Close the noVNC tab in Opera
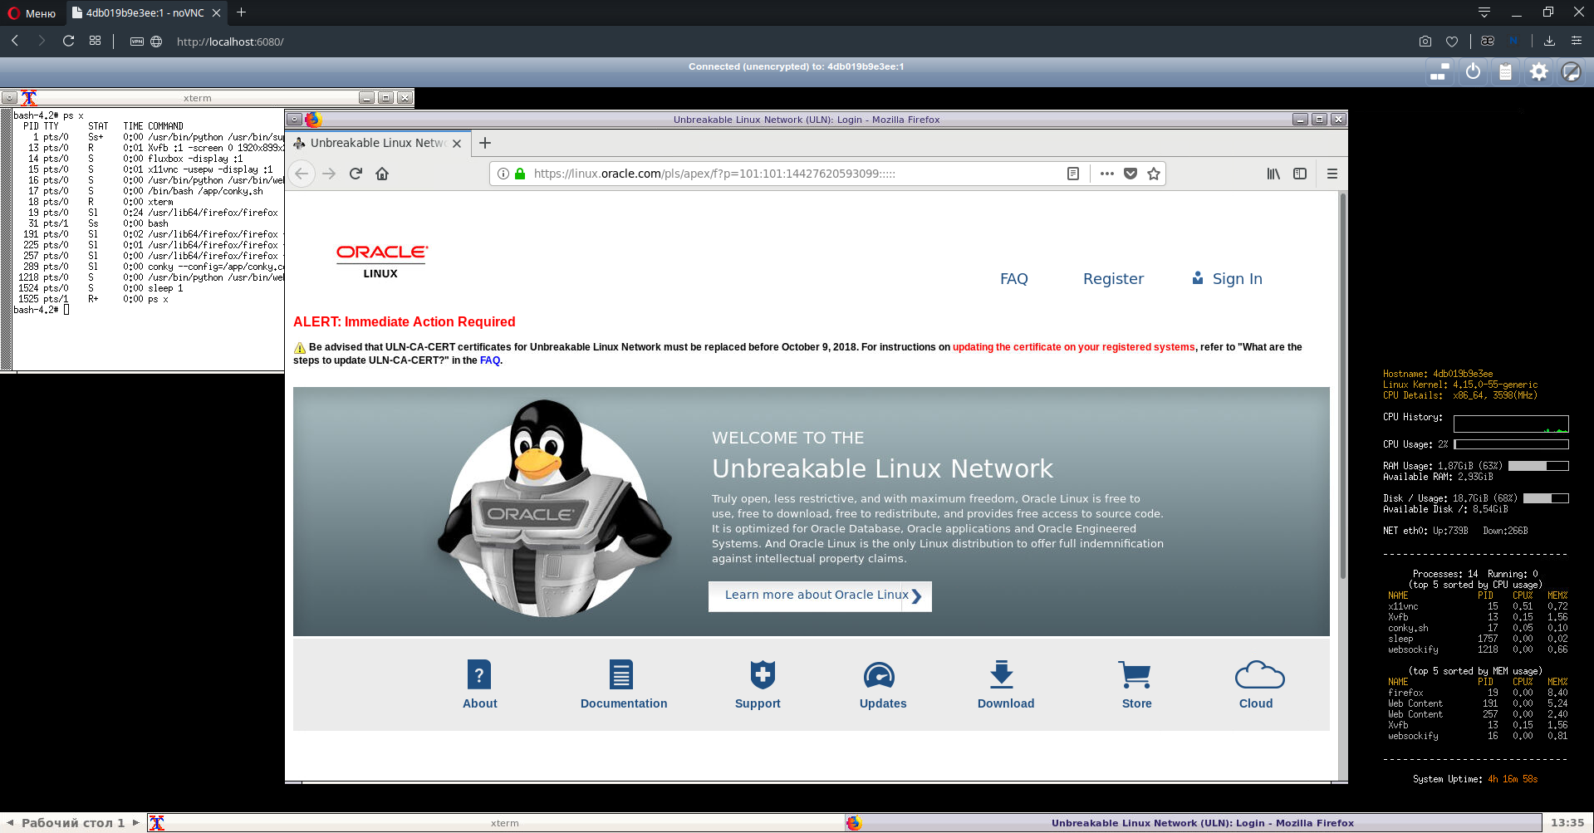Viewport: 1594px width, 833px height. coord(216,13)
